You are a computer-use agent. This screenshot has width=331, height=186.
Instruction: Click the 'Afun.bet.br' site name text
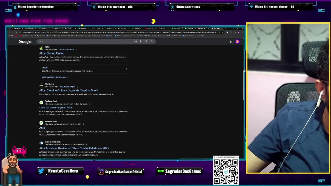click(x=50, y=84)
